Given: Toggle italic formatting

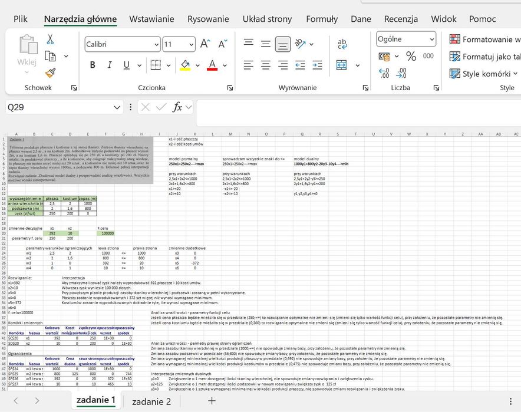Looking at the screenshot, I should click(x=109, y=65).
